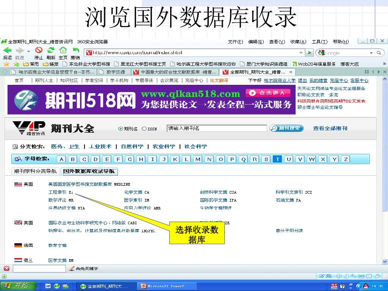Select the 国外数据库收录导航 tab
This screenshot has width=388, height=291.
coord(89,171)
